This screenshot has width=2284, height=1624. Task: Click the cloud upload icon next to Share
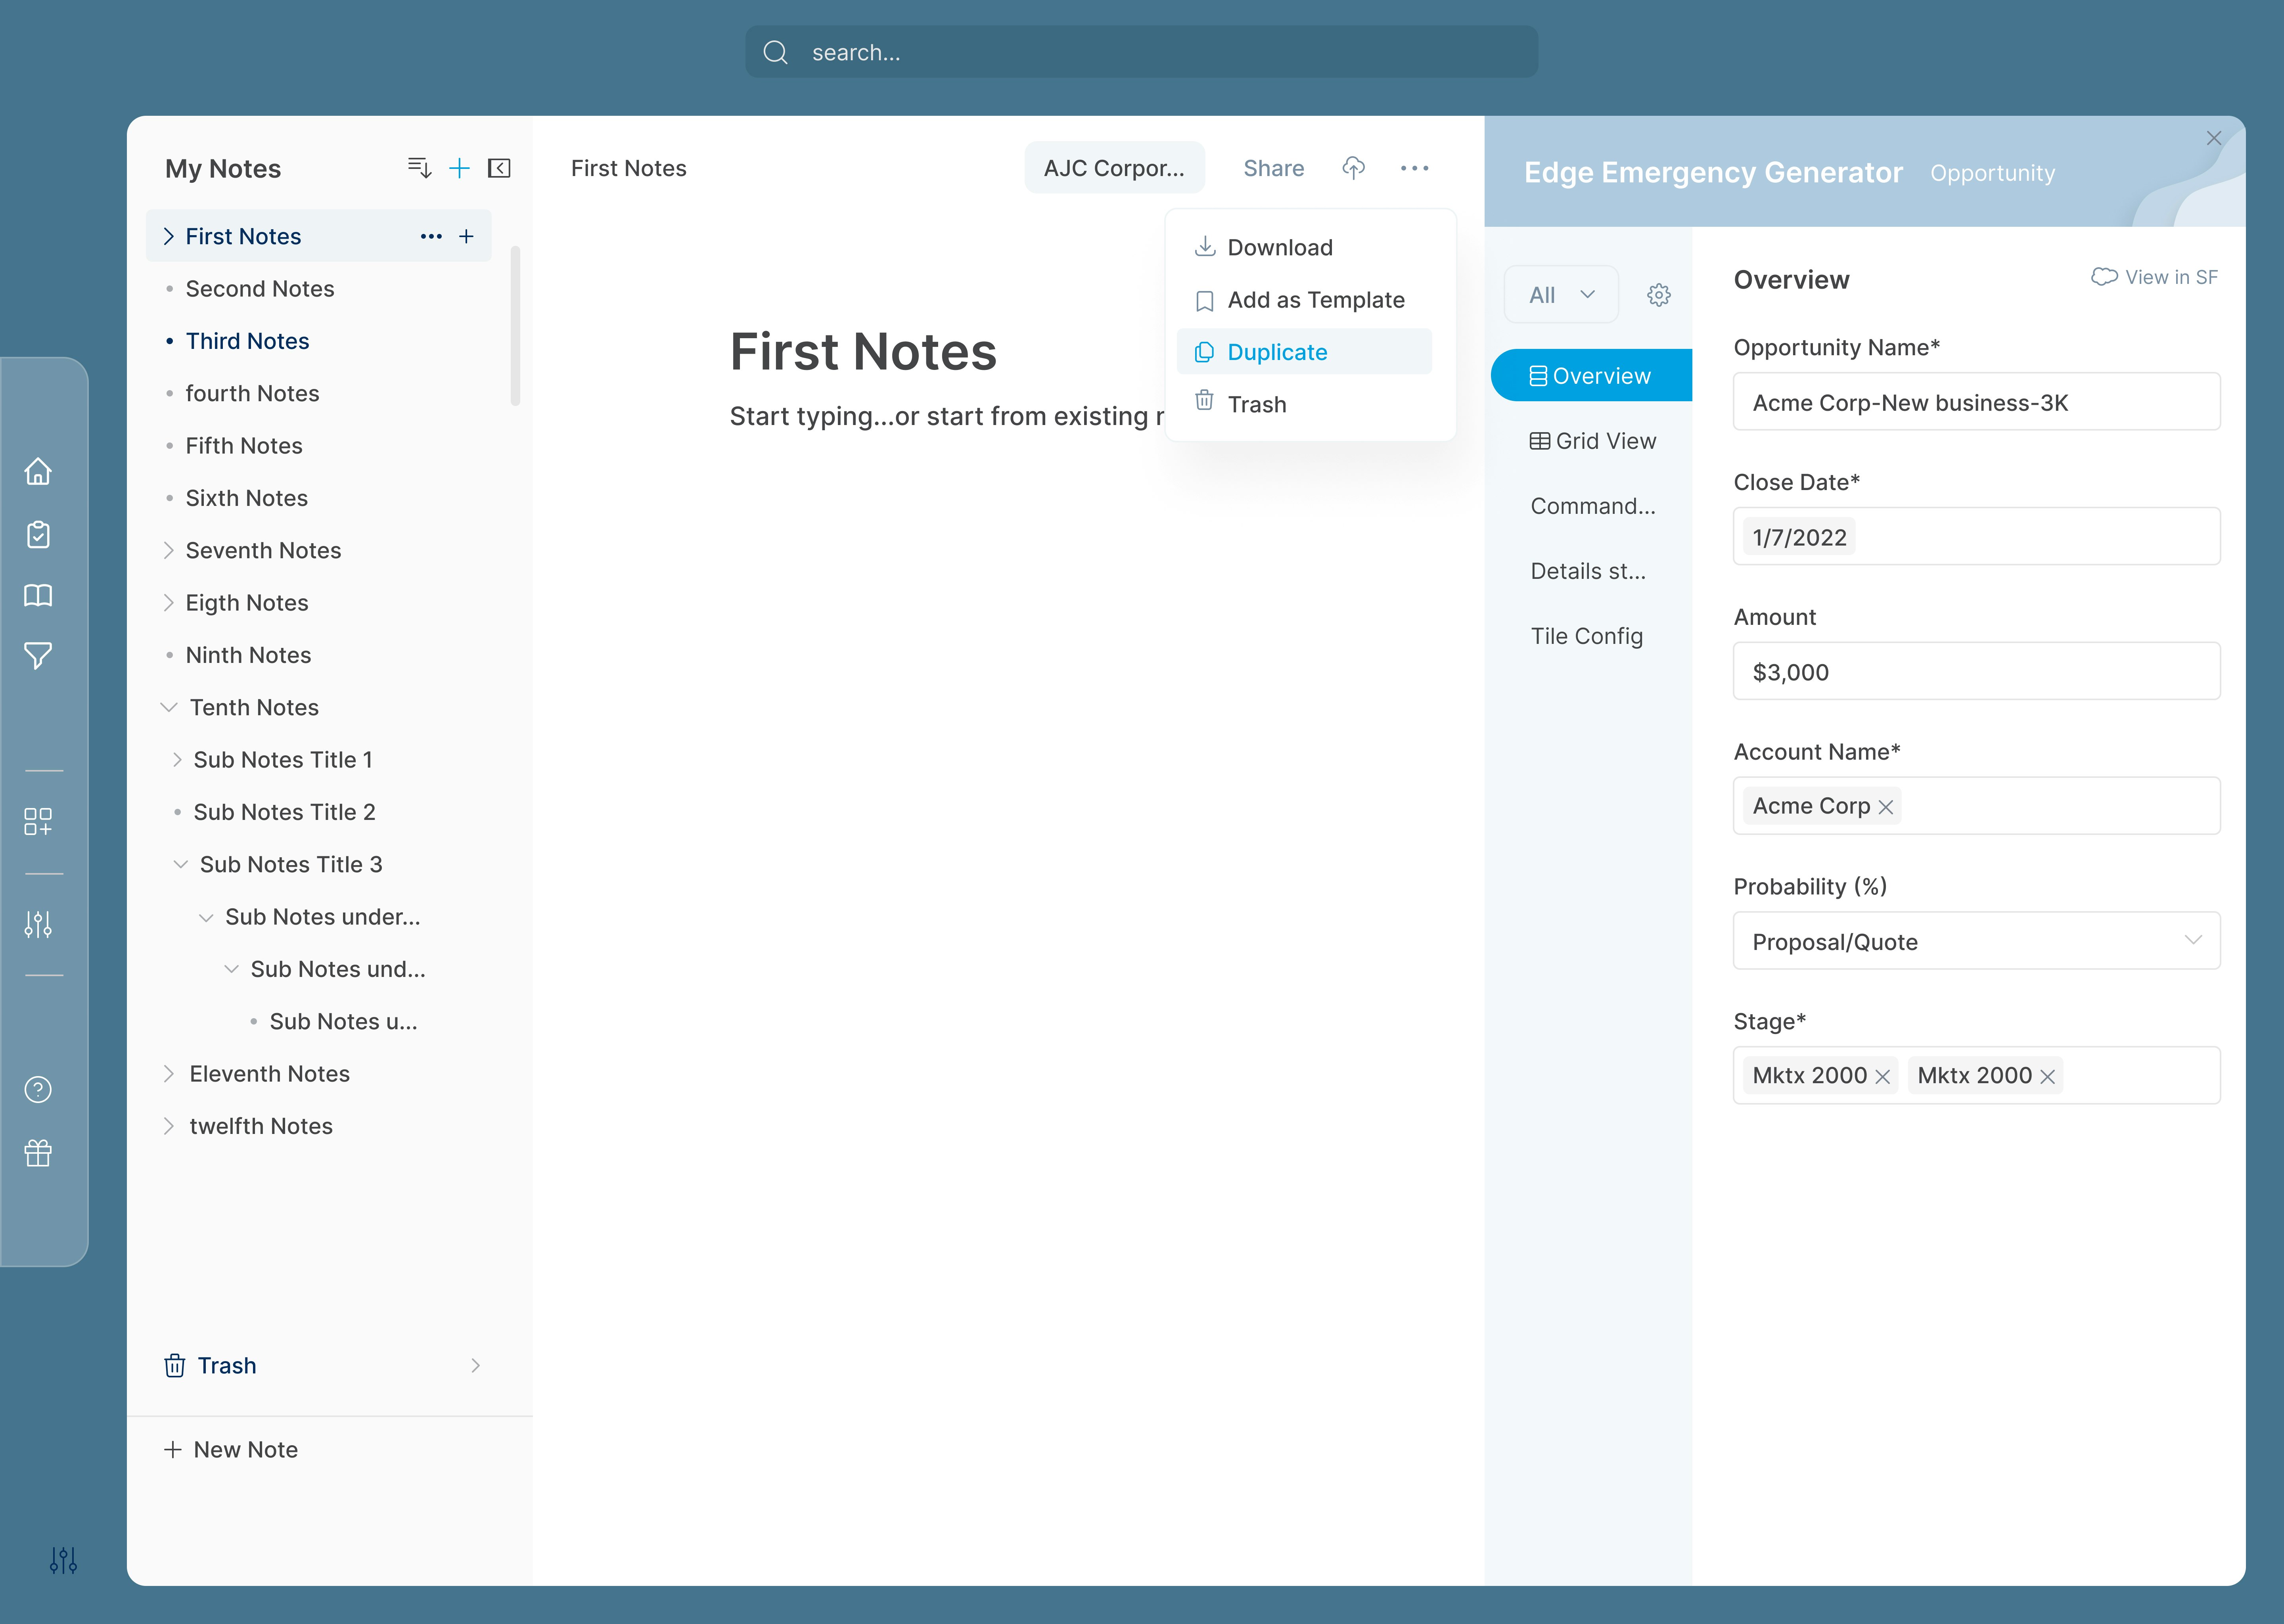[1353, 168]
